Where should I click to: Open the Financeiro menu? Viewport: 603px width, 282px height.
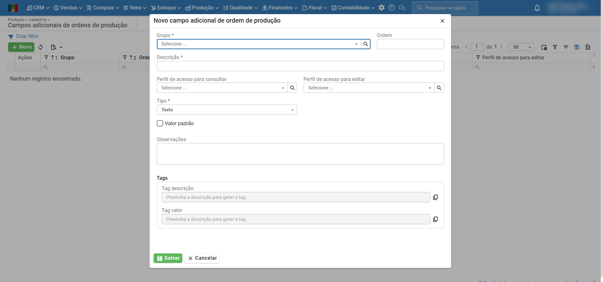(280, 8)
